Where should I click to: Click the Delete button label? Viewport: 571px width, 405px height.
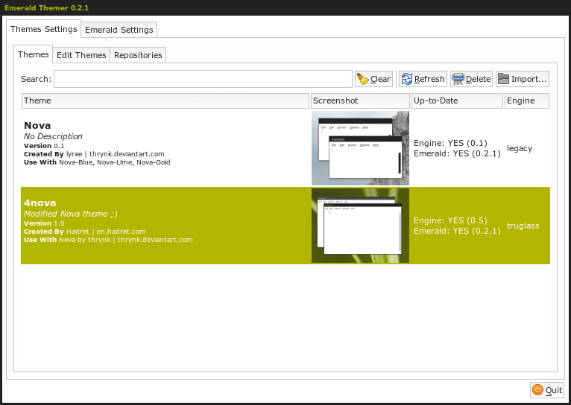tap(478, 79)
